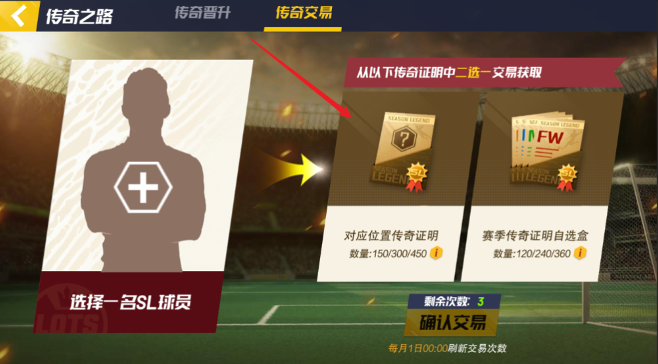Open info icon beside 数量:150/300/450
This screenshot has width=658, height=364.
(436, 253)
